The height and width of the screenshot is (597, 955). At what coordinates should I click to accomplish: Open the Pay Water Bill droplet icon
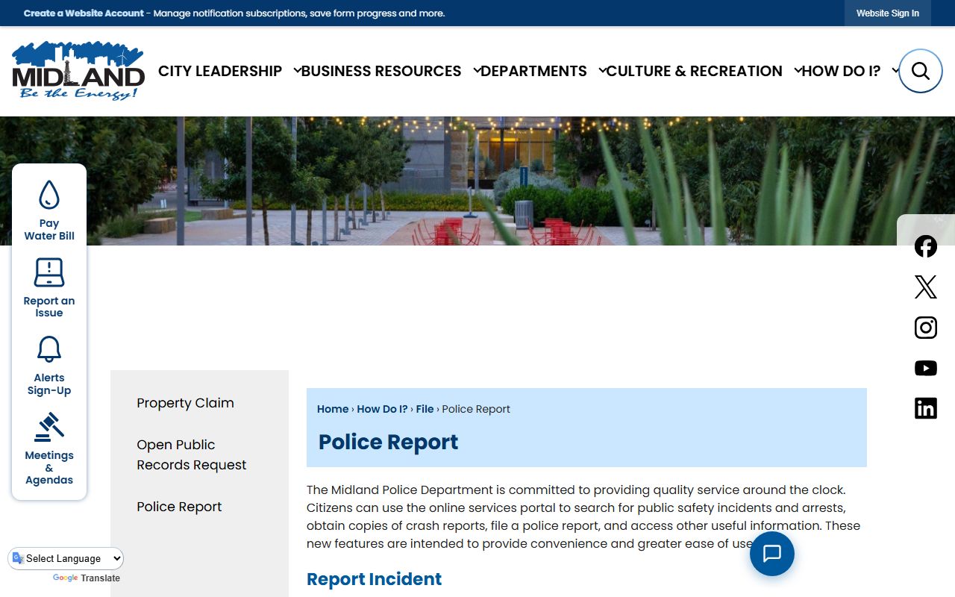49,195
